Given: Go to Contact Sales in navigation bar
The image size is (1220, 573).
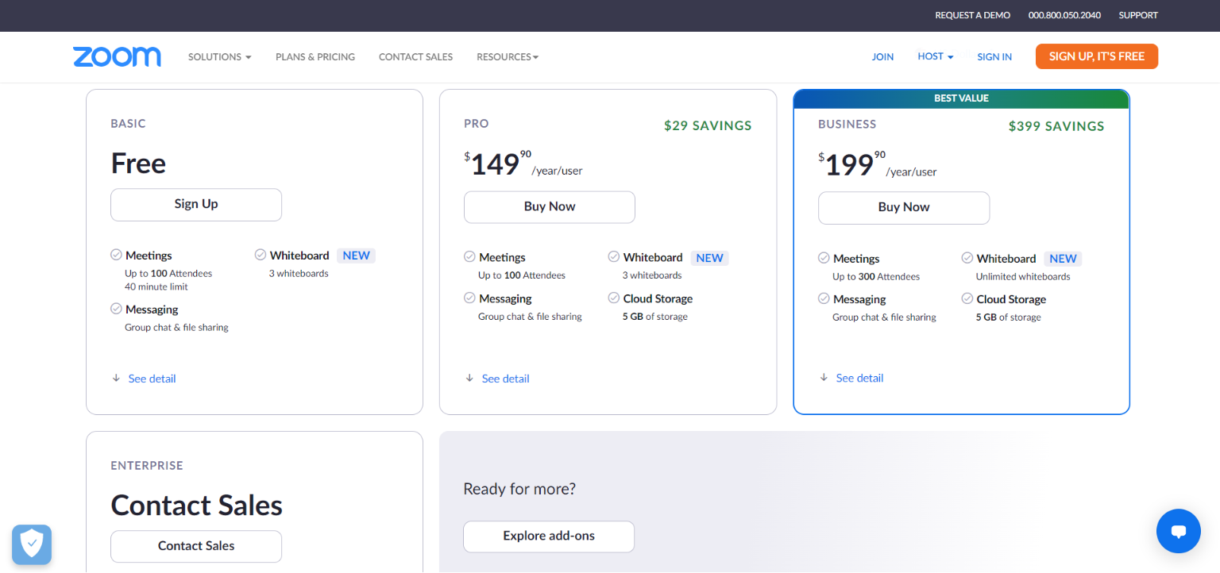Looking at the screenshot, I should 415,57.
